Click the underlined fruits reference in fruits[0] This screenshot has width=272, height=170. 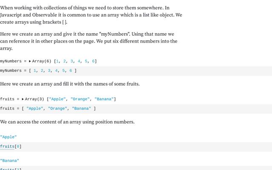point(7,147)
